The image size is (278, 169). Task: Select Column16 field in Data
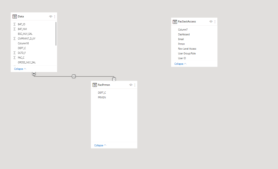click(23, 43)
